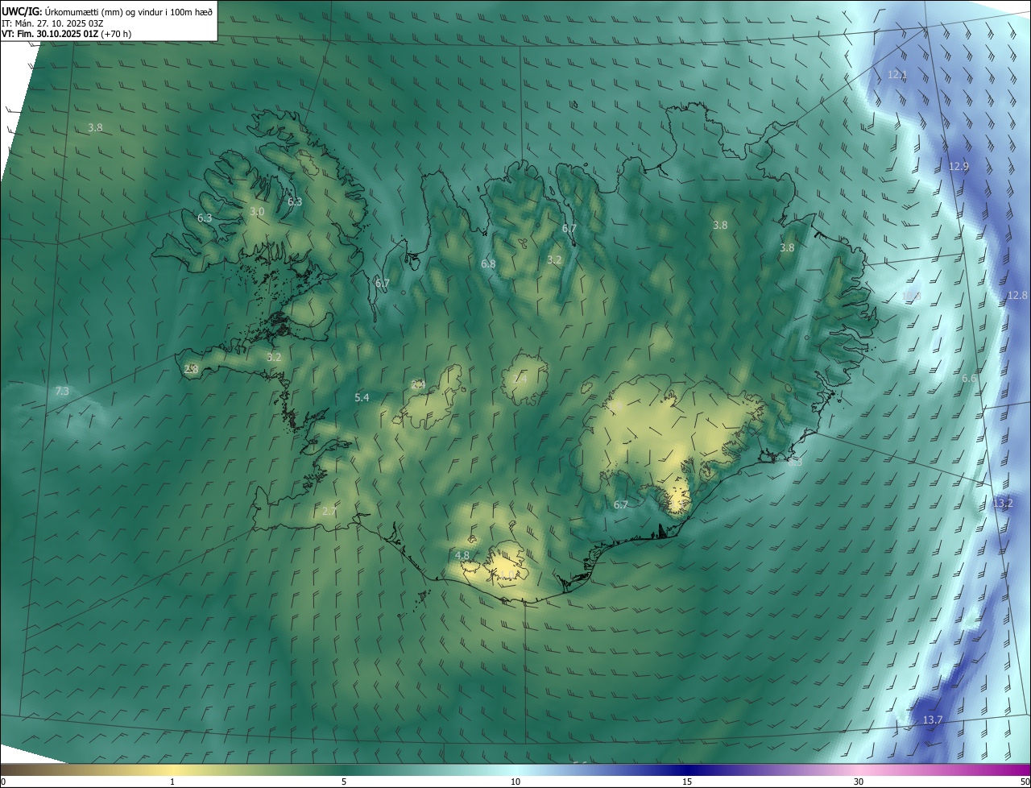Click the 4.8 value label
Image resolution: width=1031 pixels, height=788 pixels.
click(x=462, y=556)
